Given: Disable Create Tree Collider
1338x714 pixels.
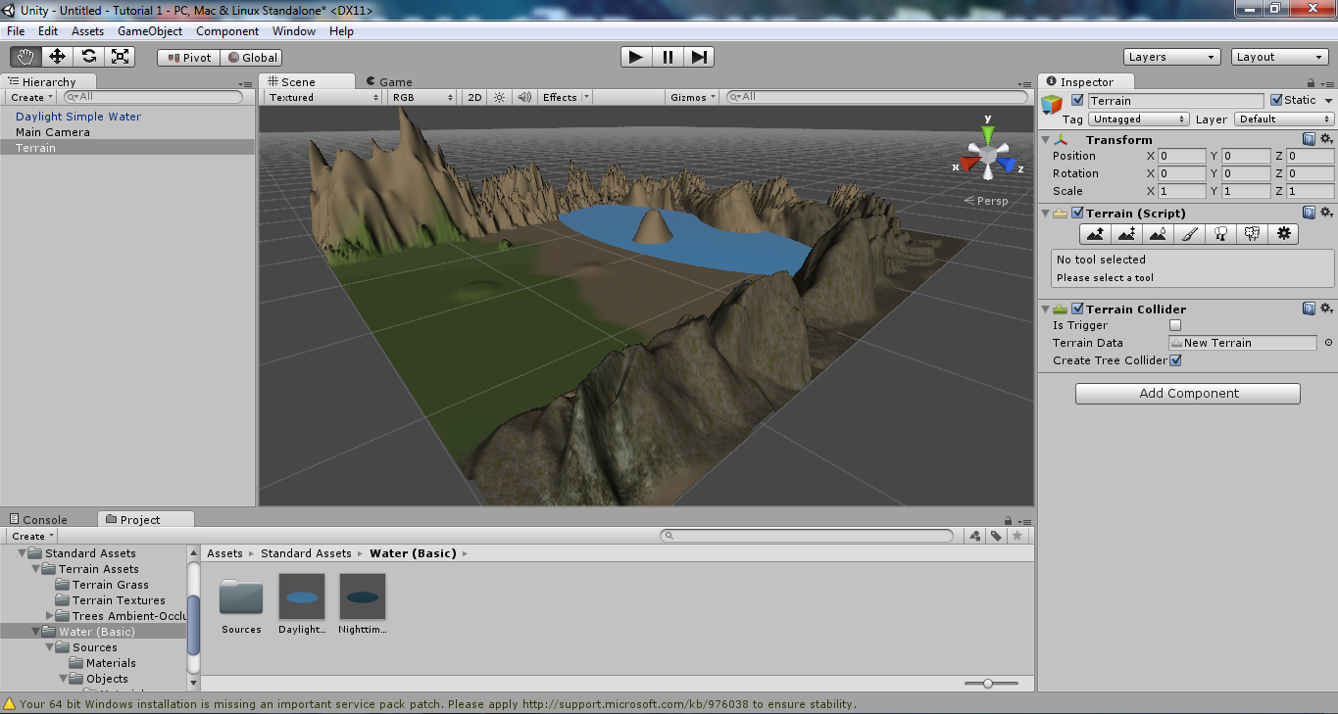Looking at the screenshot, I should click(1174, 359).
